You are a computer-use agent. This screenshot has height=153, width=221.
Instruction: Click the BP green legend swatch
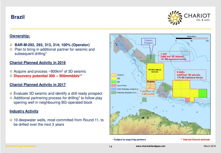(114, 82)
